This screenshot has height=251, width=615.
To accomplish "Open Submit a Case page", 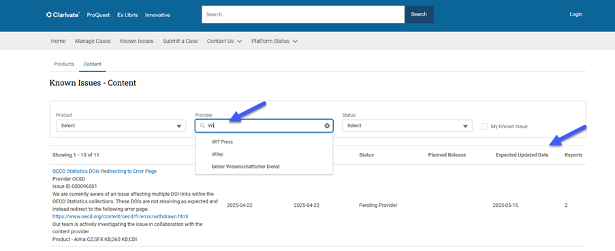I will click(180, 41).
